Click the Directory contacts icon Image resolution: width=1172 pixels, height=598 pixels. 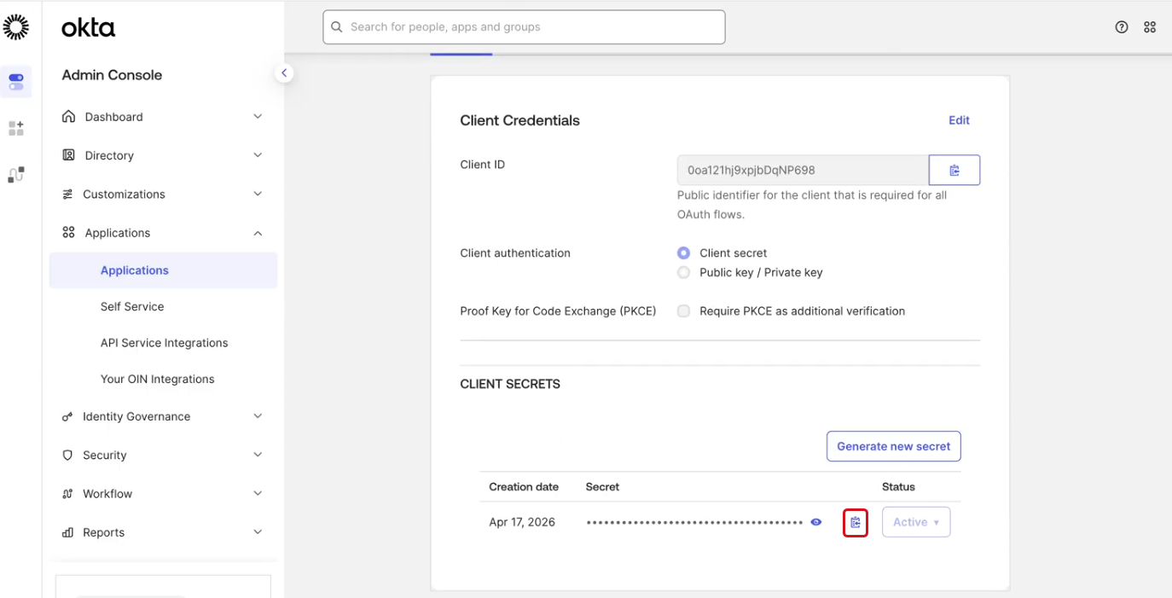coord(68,155)
